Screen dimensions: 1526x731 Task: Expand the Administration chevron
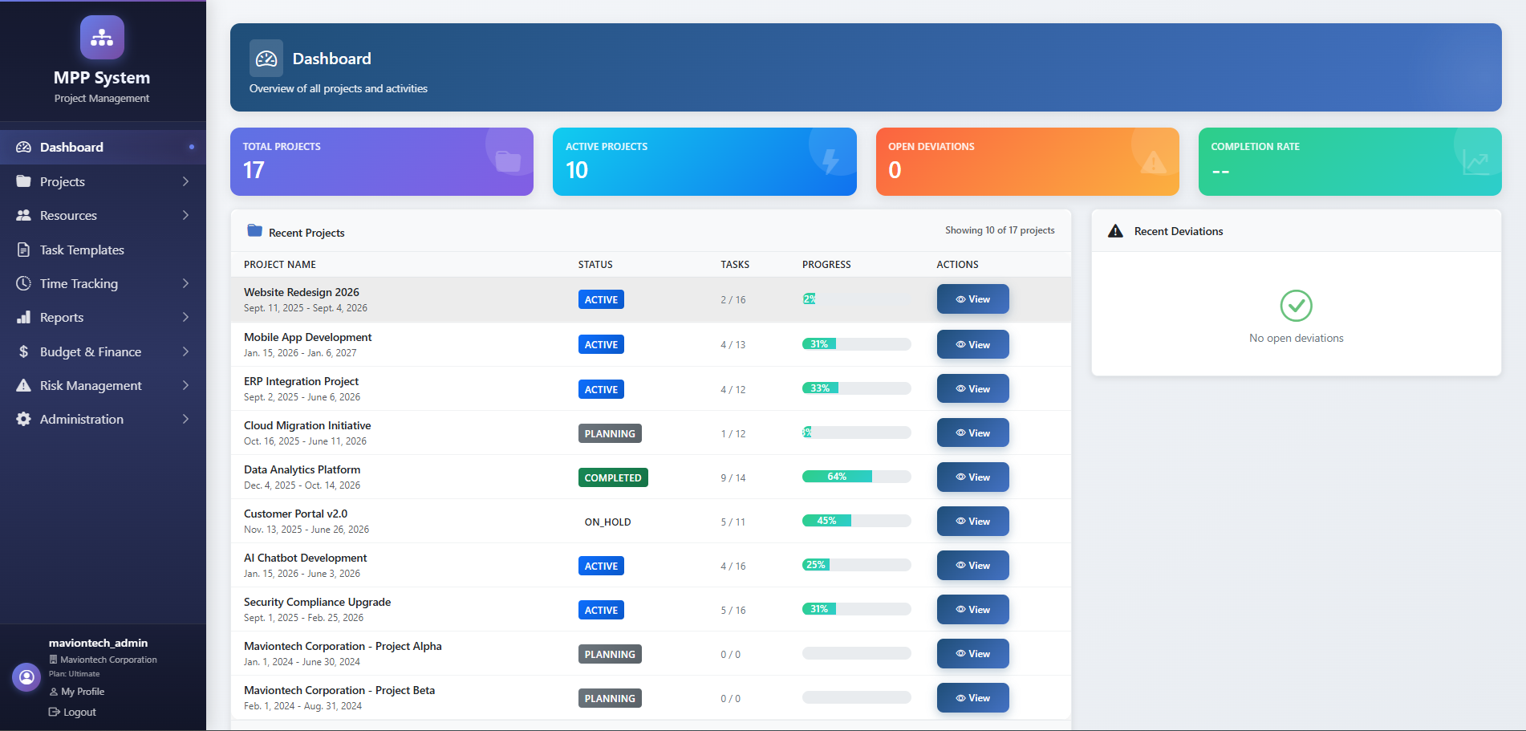(185, 419)
